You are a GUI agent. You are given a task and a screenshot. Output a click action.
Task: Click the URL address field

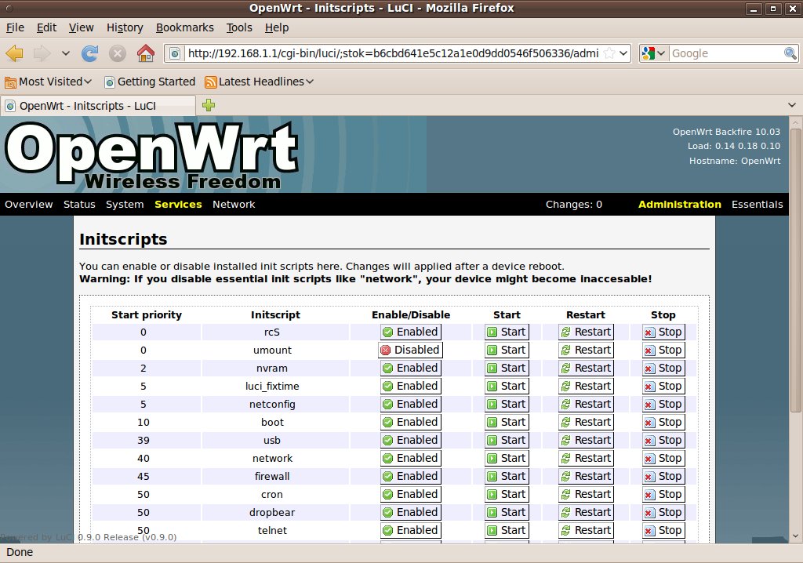click(392, 53)
